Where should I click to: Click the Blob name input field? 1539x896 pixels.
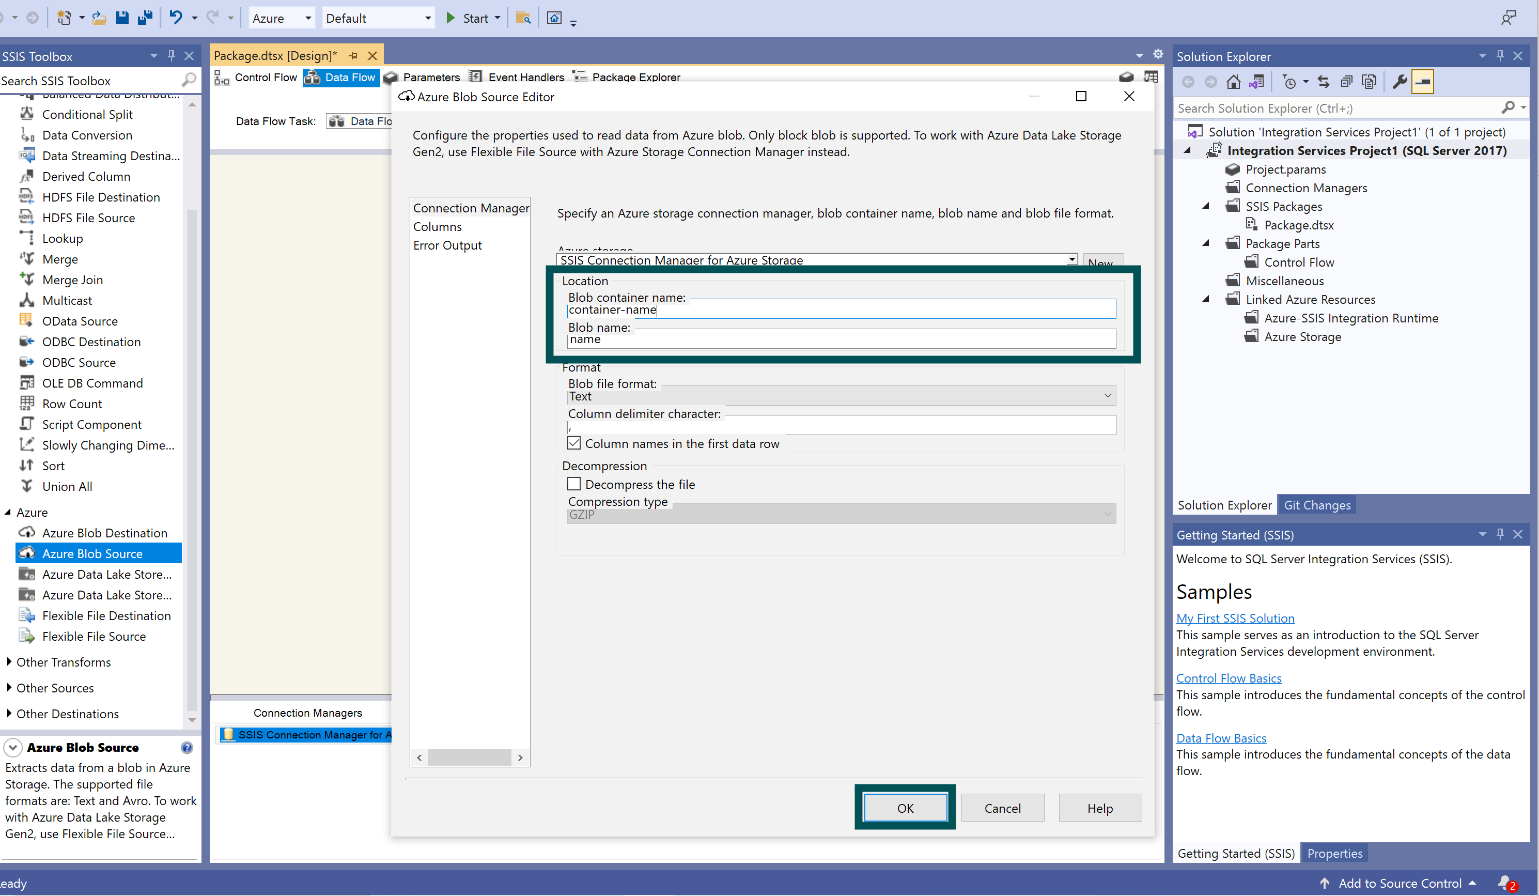pyautogui.click(x=841, y=338)
